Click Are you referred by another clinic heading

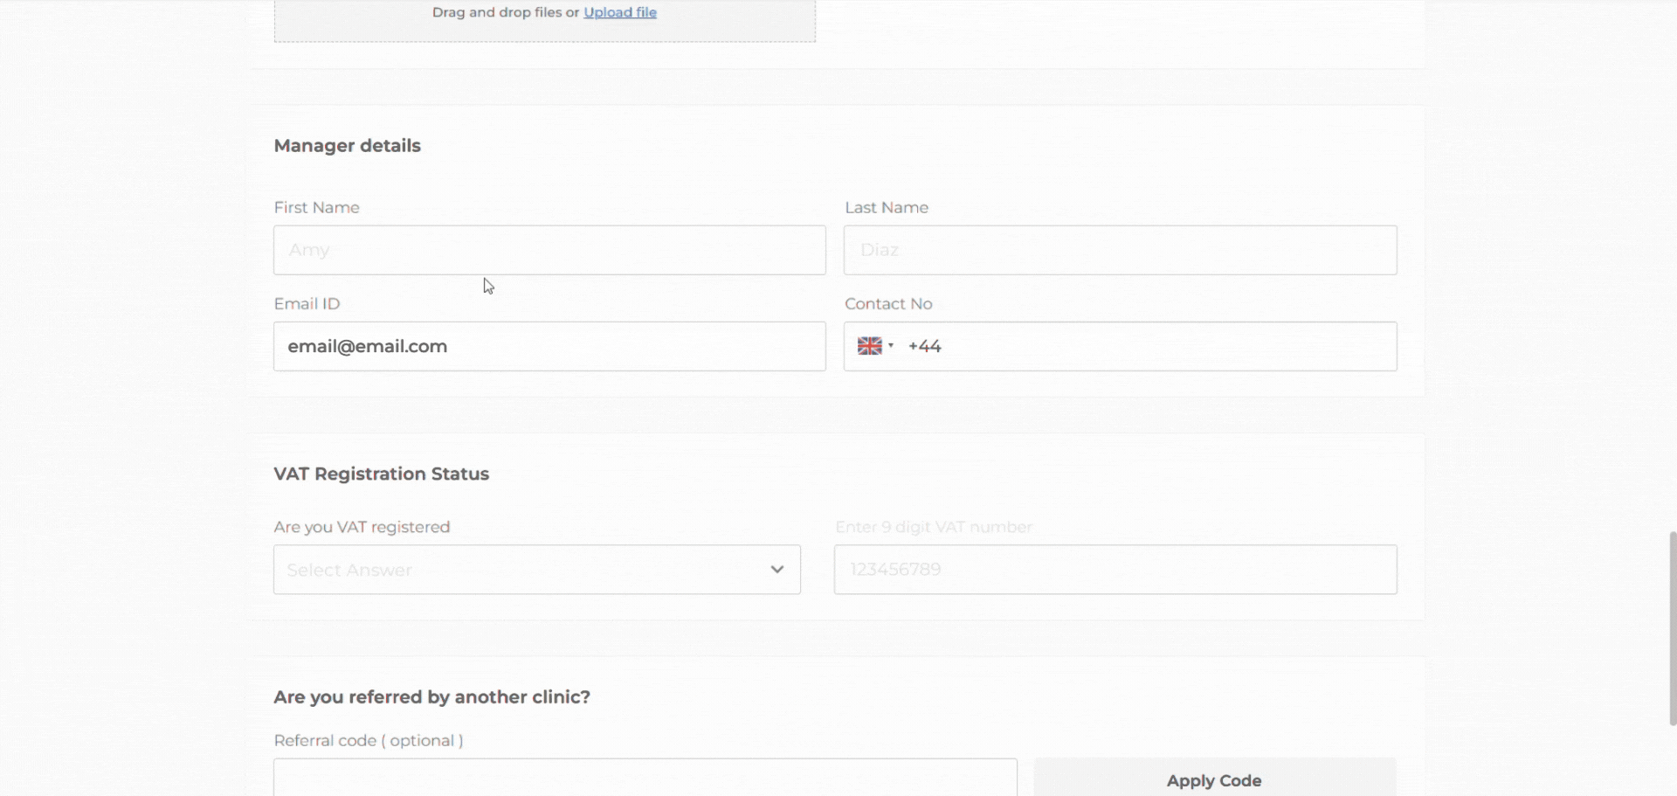point(432,697)
